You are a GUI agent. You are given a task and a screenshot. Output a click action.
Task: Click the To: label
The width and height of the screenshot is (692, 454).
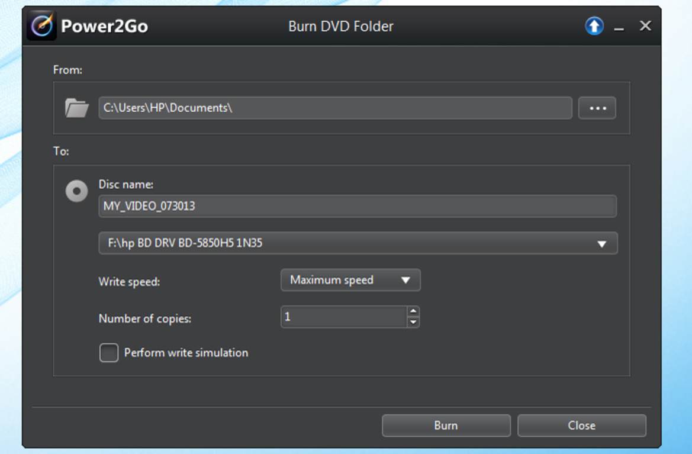click(x=61, y=152)
